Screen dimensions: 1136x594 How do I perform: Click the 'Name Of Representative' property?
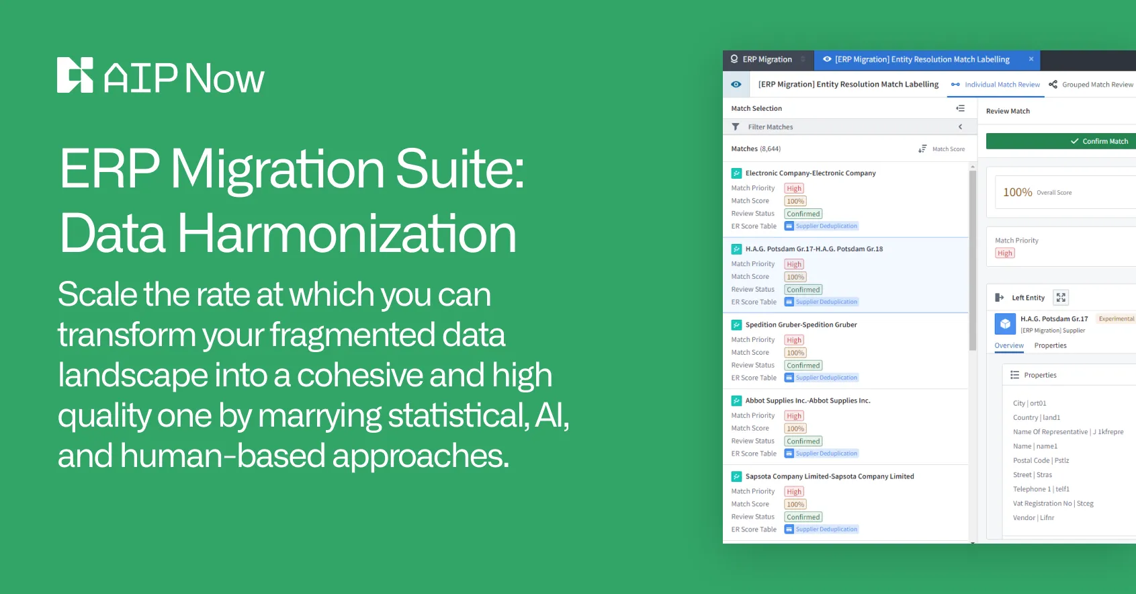pyautogui.click(x=1068, y=432)
